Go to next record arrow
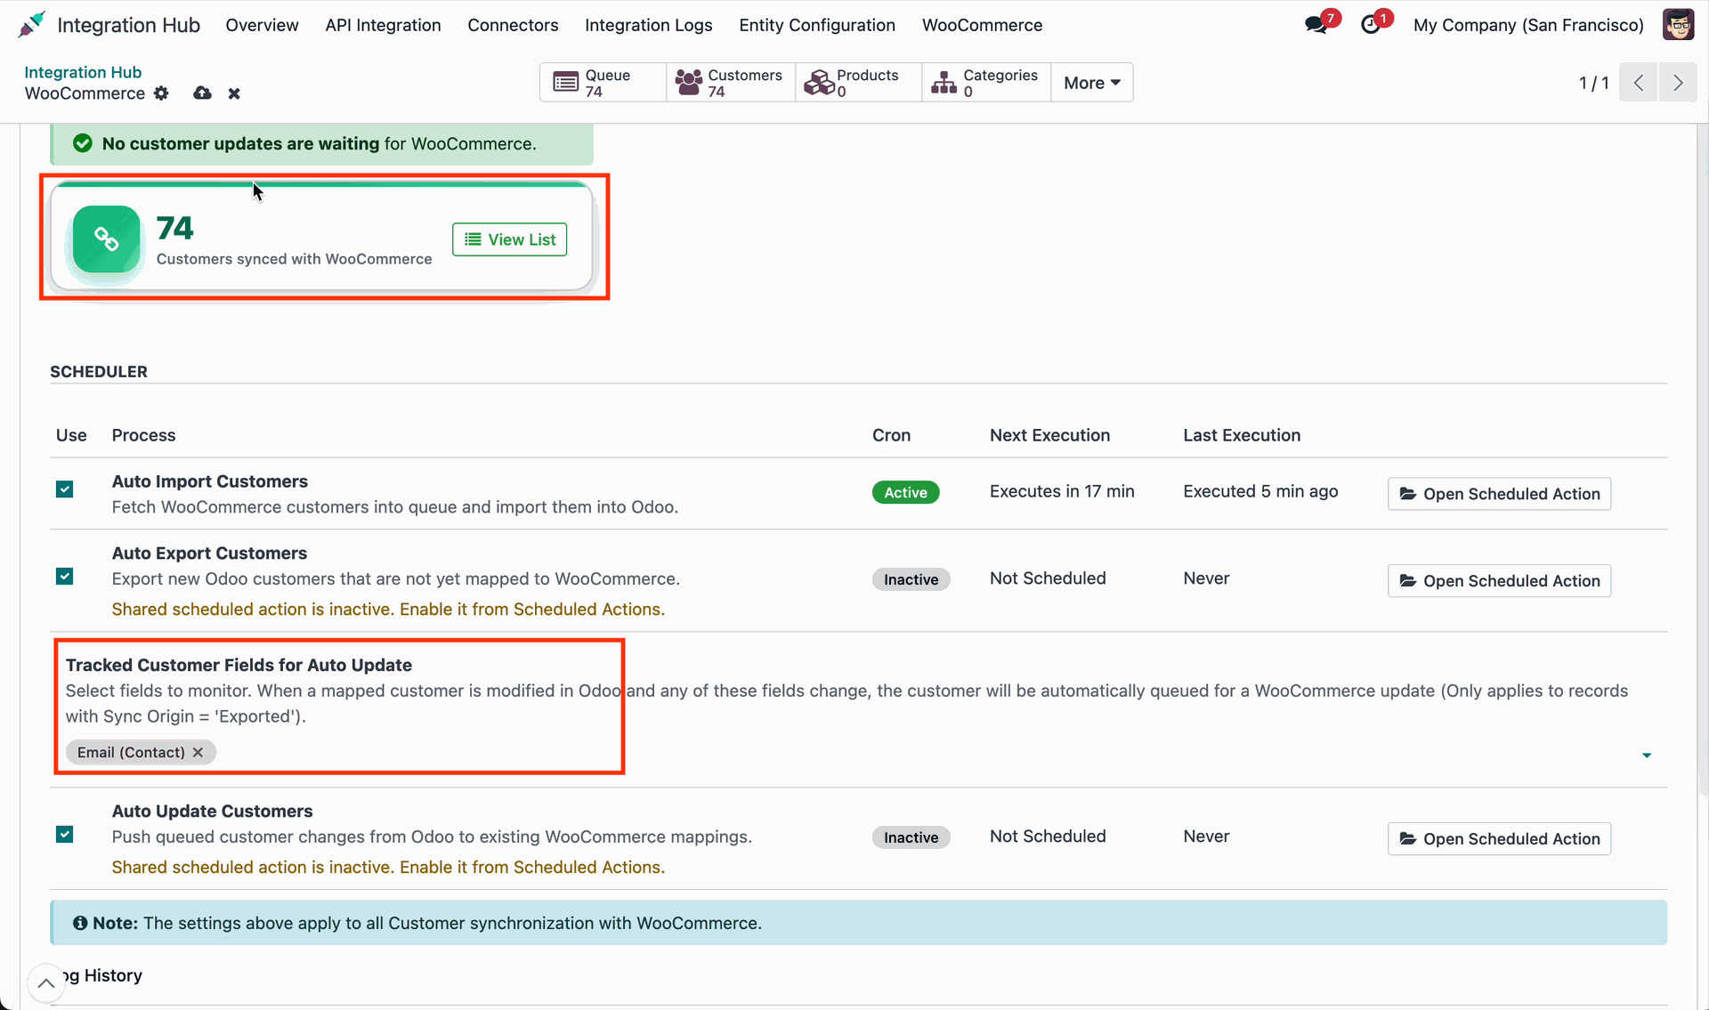Image resolution: width=1709 pixels, height=1010 pixels. 1678,83
